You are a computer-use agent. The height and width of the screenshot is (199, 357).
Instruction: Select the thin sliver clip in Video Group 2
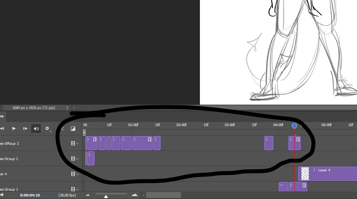86,159
